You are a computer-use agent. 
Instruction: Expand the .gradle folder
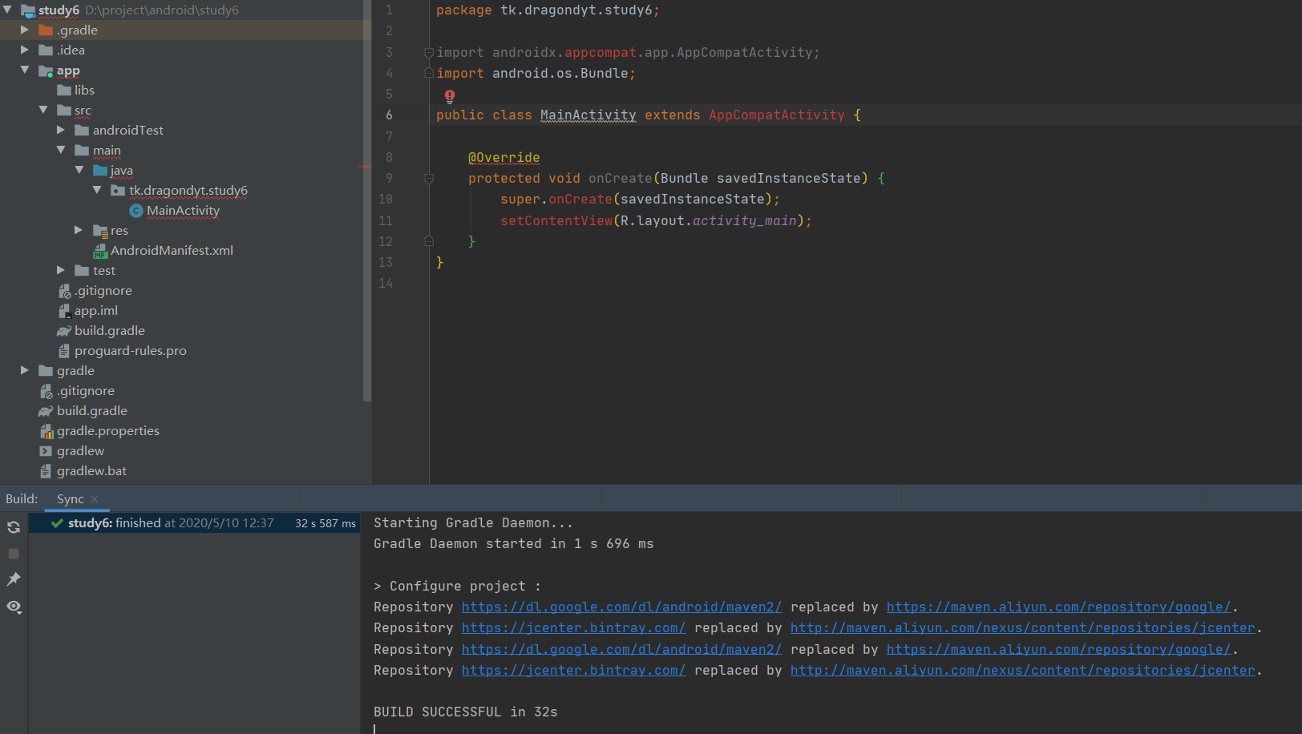tap(25, 30)
